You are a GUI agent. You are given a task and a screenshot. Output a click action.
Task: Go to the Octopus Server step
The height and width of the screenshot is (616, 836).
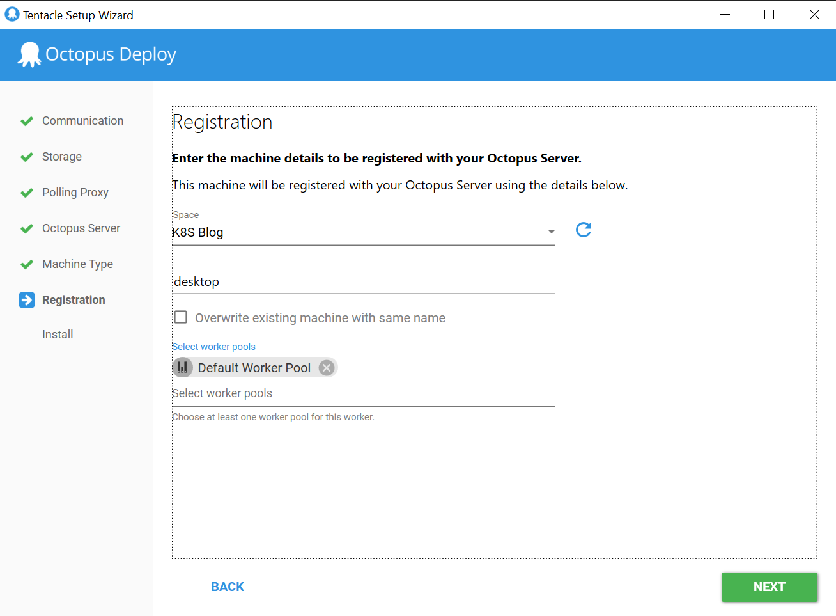81,228
